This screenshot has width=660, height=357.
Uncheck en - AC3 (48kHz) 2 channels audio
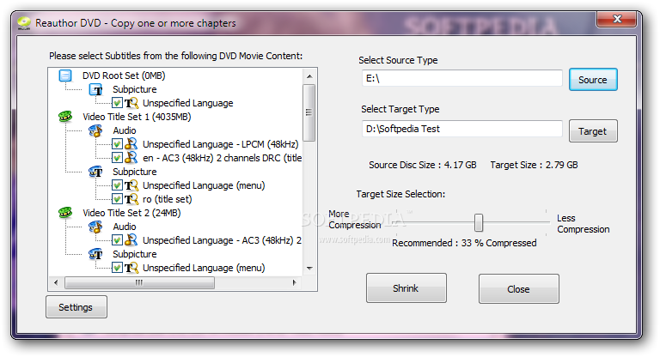(117, 158)
